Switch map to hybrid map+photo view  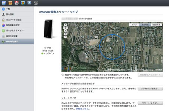(156, 25)
